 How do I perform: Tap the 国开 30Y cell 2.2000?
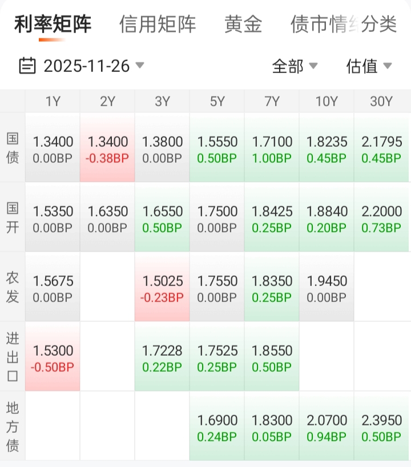(x=381, y=218)
